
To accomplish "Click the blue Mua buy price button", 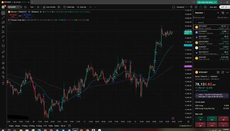I will pos(27,16).
